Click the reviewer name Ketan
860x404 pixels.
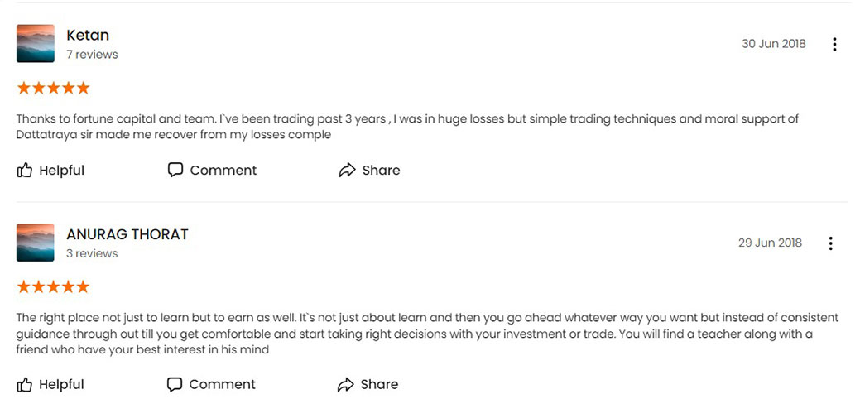[x=88, y=35]
